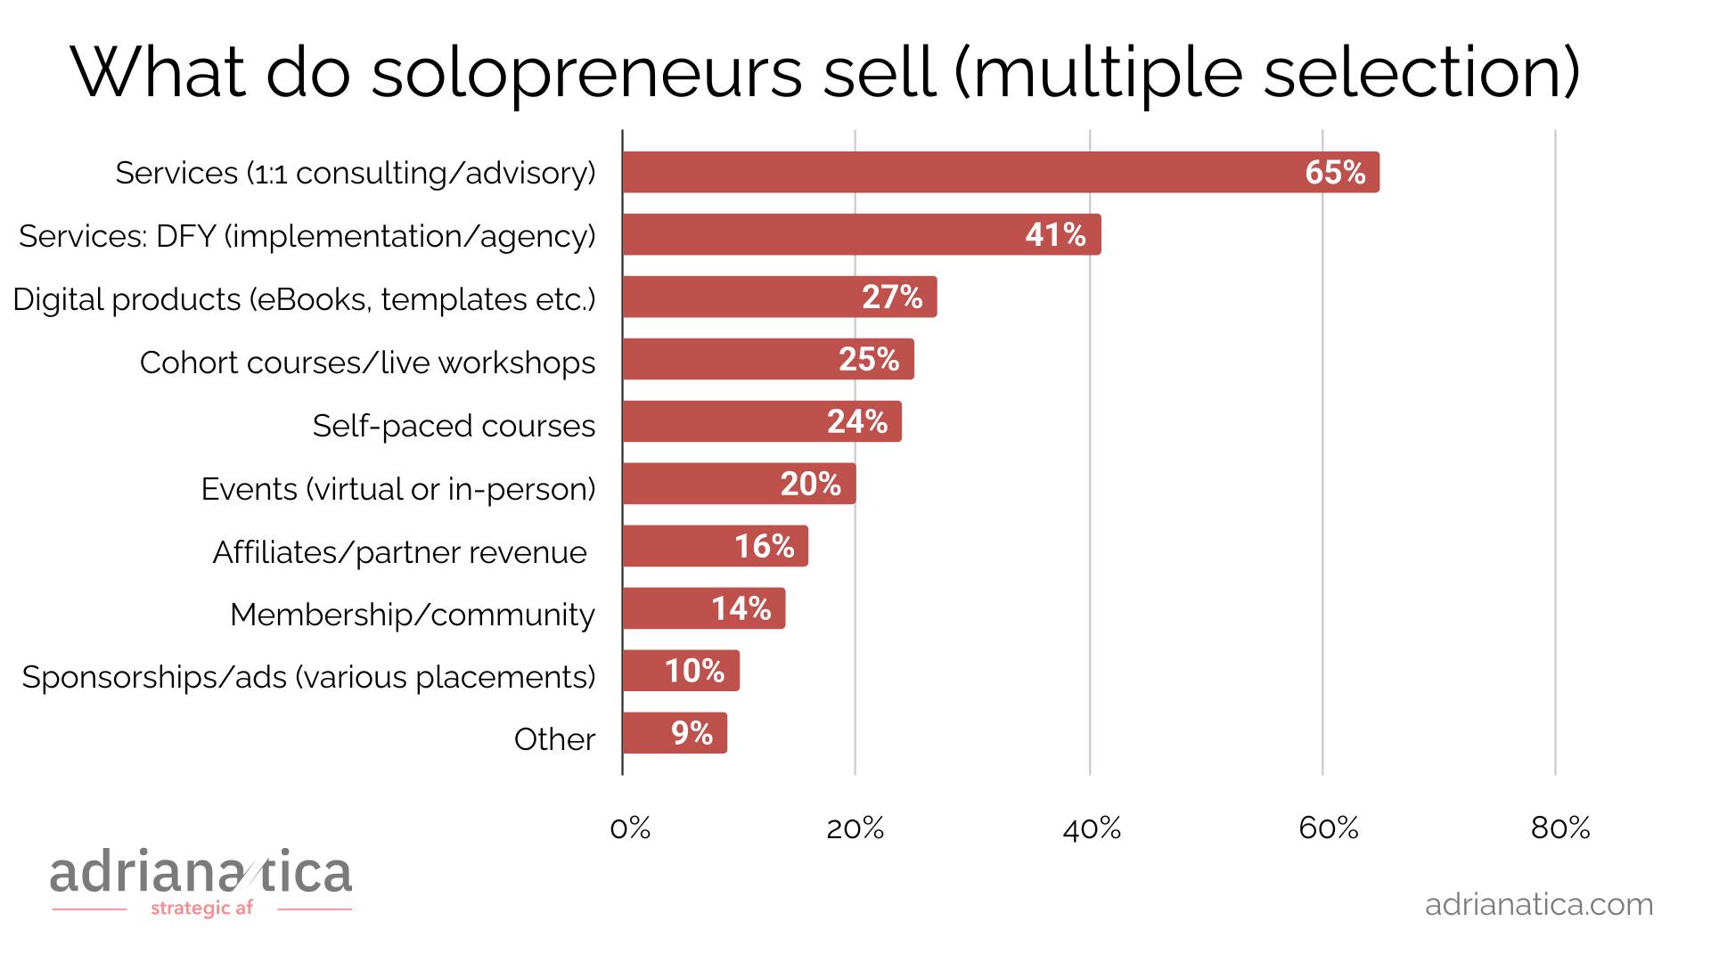Select the 25% cohort courses bar
The image size is (1711, 962).
[x=767, y=359]
